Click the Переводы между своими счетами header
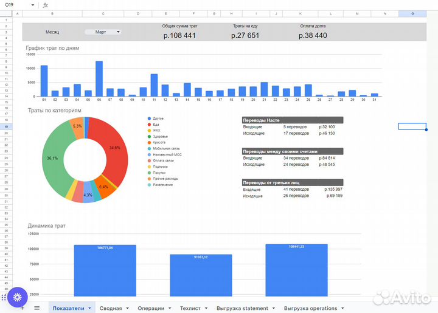Viewport: 438px width, 313px height. pyautogui.click(x=293, y=151)
